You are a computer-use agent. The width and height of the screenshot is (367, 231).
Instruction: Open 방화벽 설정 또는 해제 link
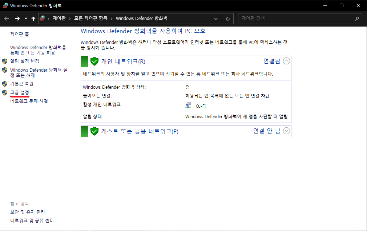click(x=39, y=73)
